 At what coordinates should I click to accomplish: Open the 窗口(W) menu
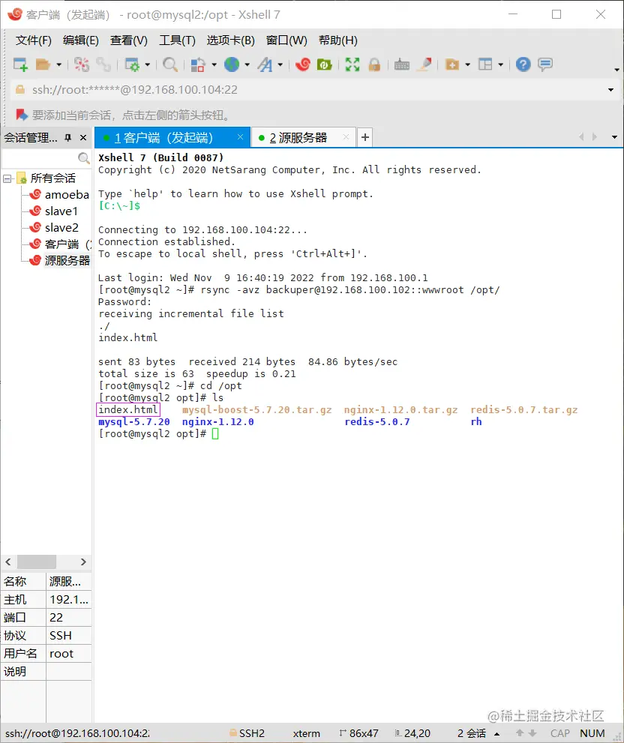286,40
